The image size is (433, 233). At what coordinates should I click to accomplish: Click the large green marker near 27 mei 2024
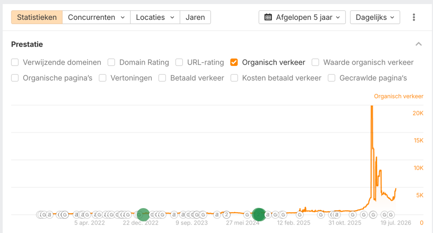point(259,214)
